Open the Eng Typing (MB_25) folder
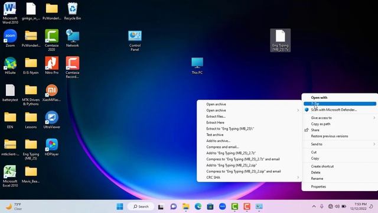This screenshot has height=213, width=378. (x=31, y=149)
